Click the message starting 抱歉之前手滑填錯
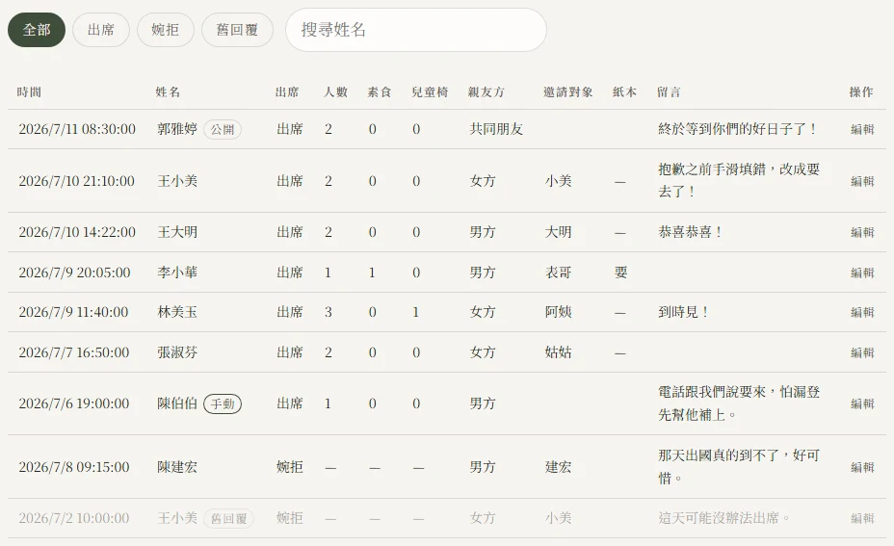Screen dimensions: 894x546 (739, 181)
